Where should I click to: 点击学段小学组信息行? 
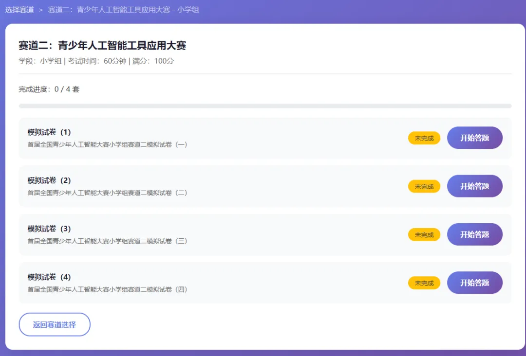pyautogui.click(x=95, y=61)
